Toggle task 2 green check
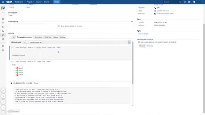The width and height of the screenshot is (205, 115). click(x=17, y=70)
